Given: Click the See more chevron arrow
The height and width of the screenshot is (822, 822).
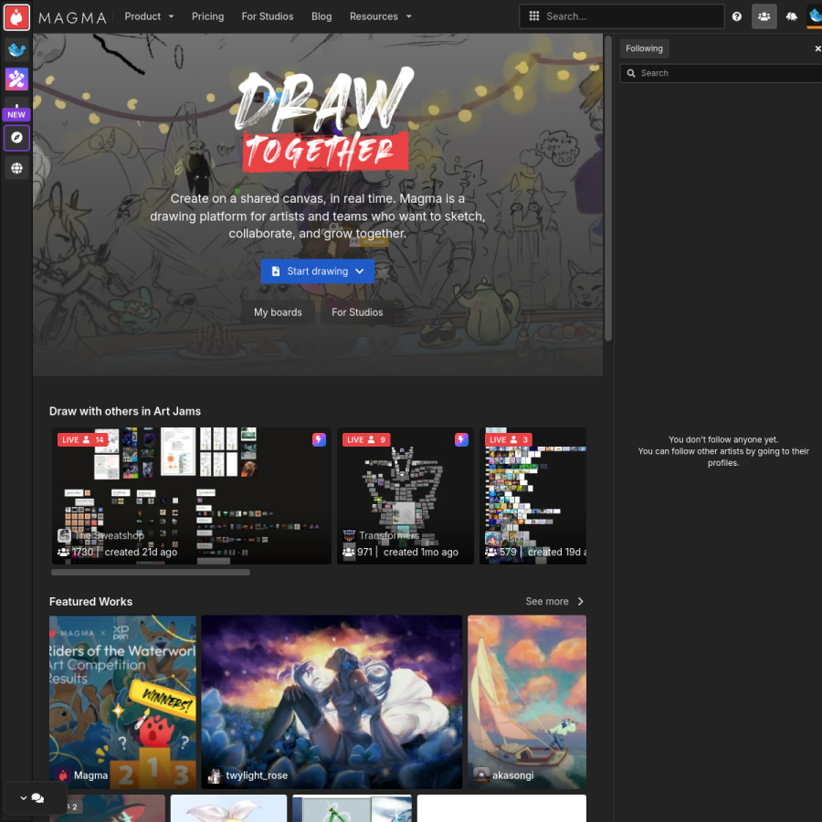Looking at the screenshot, I should (580, 601).
